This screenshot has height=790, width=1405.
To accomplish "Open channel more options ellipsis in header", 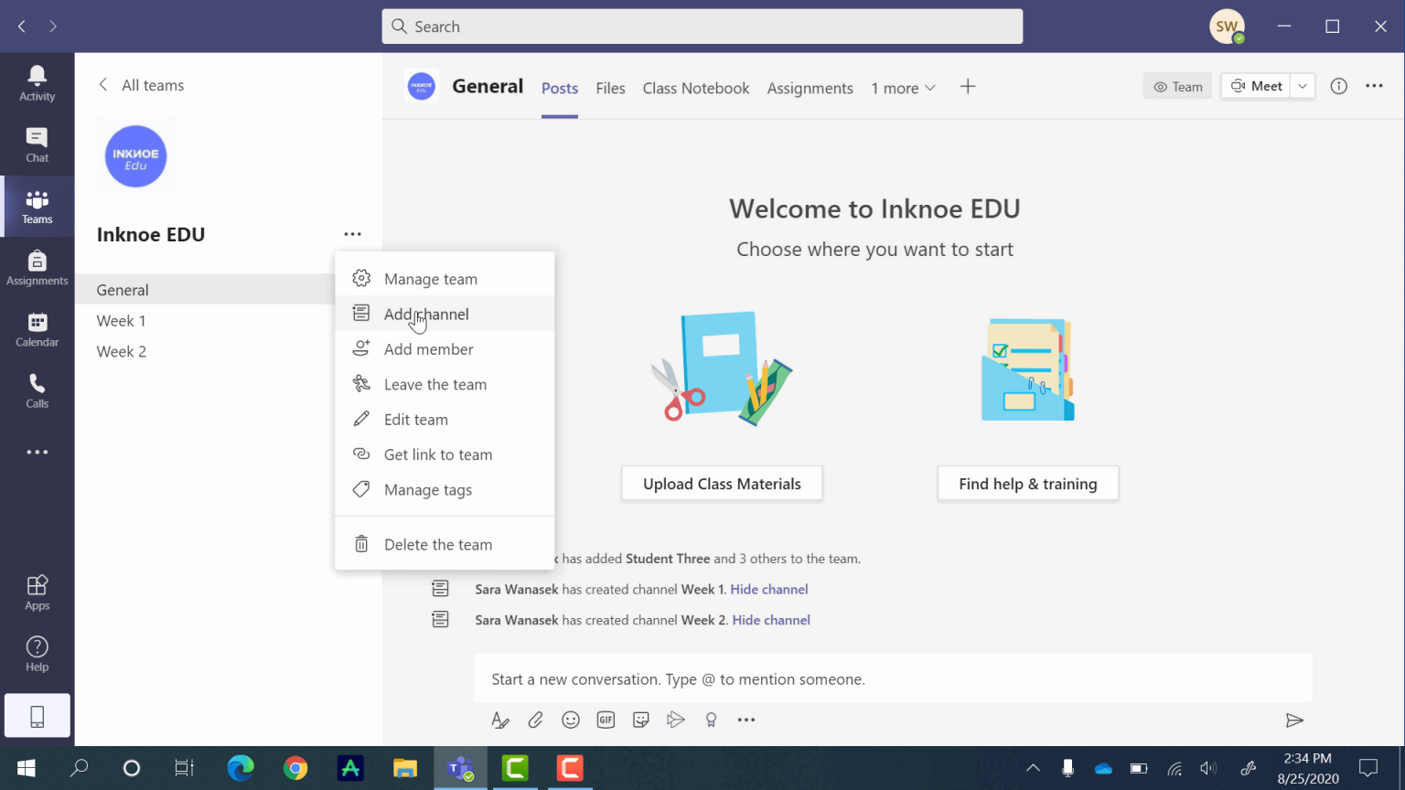I will [1374, 86].
